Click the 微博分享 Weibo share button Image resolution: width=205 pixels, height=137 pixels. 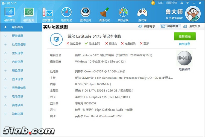147,26
